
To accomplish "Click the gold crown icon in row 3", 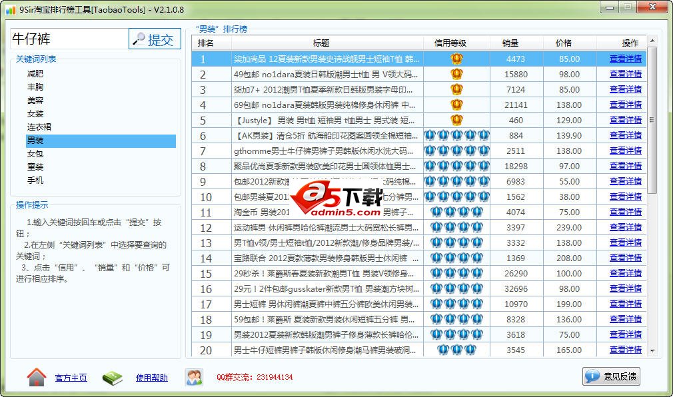I will click(x=456, y=89).
